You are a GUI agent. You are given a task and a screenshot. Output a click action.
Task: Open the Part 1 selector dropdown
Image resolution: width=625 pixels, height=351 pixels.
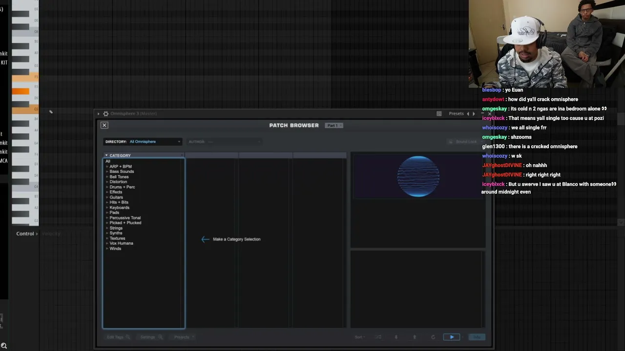coord(334,126)
